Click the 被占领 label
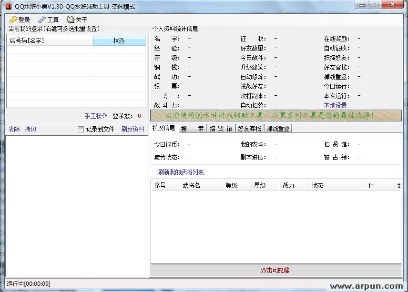Screen dimensions: 408x292 (x=337, y=157)
